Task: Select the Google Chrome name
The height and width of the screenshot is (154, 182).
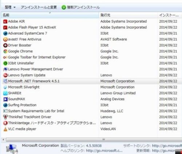Action: 20,51
